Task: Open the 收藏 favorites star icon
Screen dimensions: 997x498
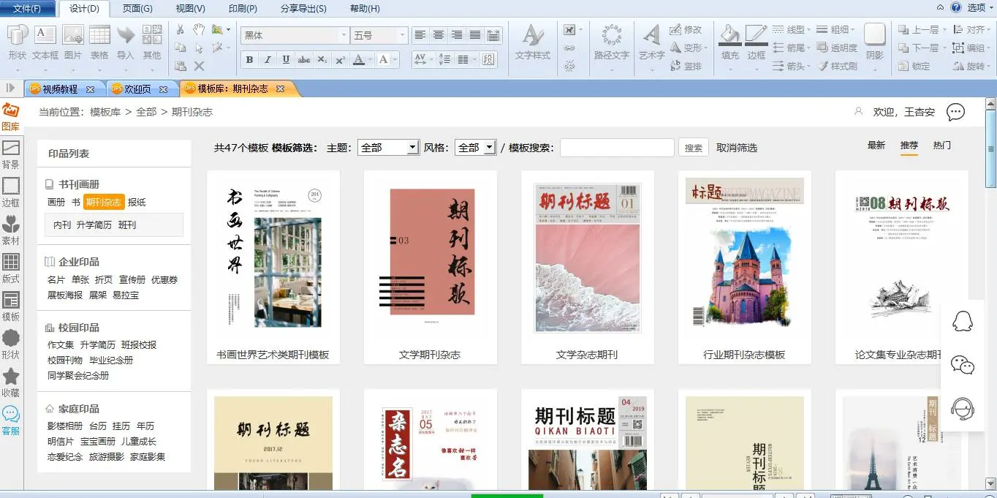Action: tap(11, 382)
